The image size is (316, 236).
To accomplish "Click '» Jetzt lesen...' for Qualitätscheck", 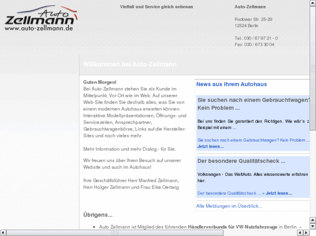I will tap(277, 193).
